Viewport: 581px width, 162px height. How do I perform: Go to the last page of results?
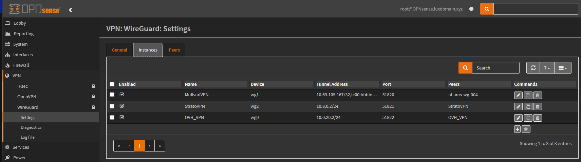pyautogui.click(x=160, y=146)
